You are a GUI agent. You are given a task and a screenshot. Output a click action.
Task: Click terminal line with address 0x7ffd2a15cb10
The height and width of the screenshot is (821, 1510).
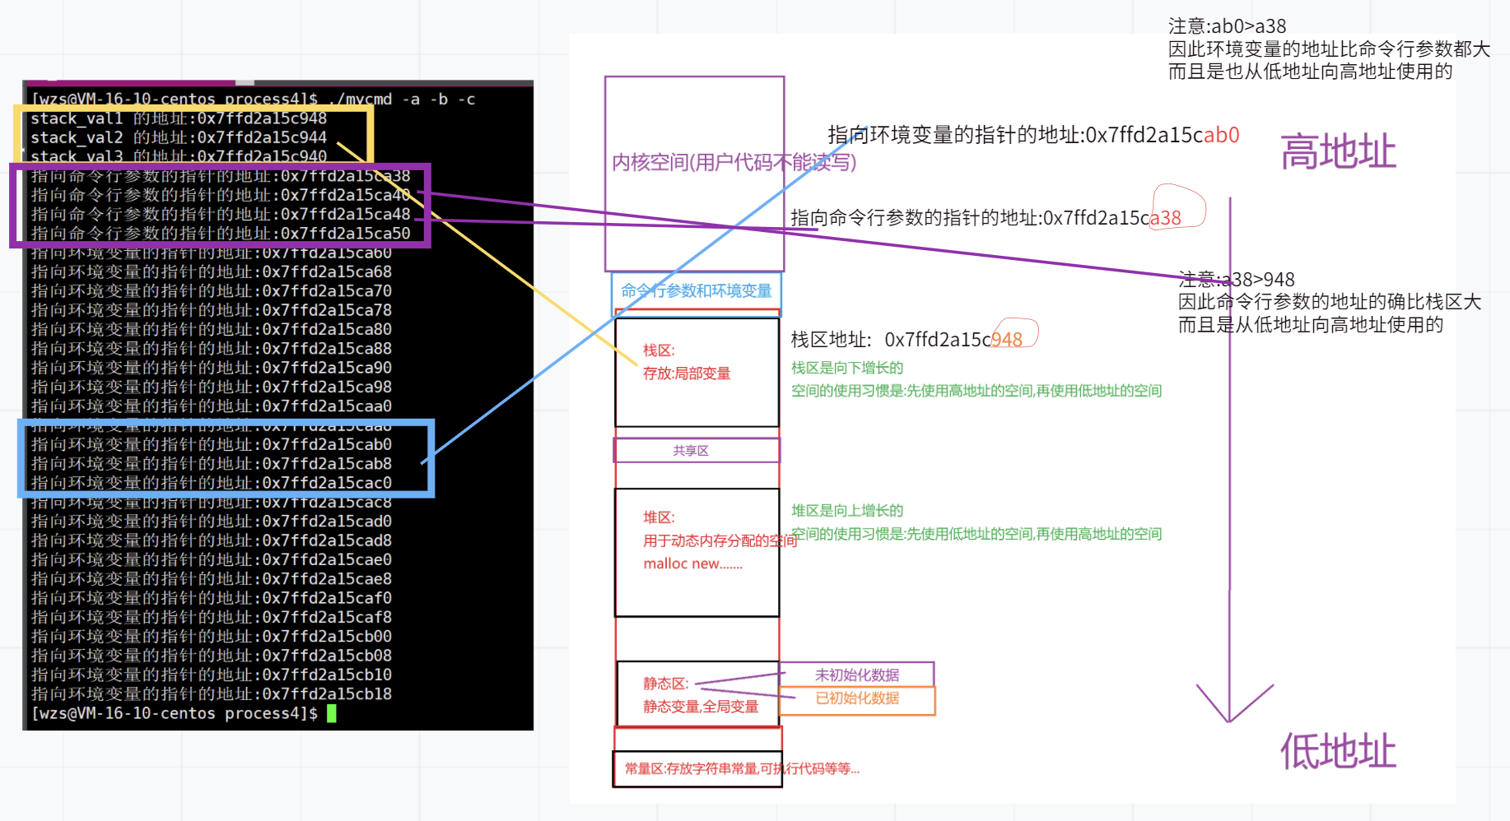(x=212, y=675)
